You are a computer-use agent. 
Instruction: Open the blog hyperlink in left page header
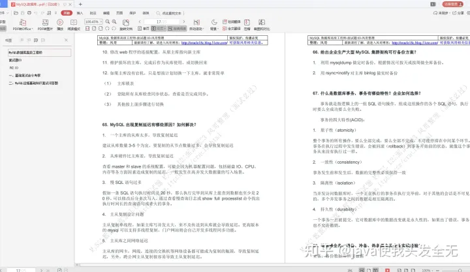click(x=204, y=43)
